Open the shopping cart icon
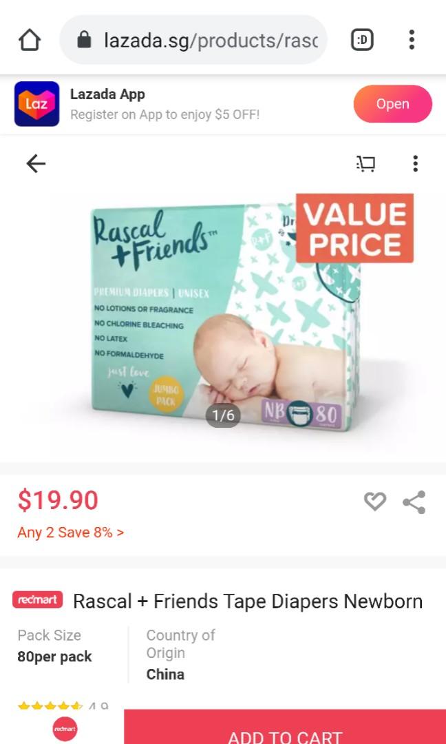This screenshot has height=744, width=446. click(x=365, y=164)
